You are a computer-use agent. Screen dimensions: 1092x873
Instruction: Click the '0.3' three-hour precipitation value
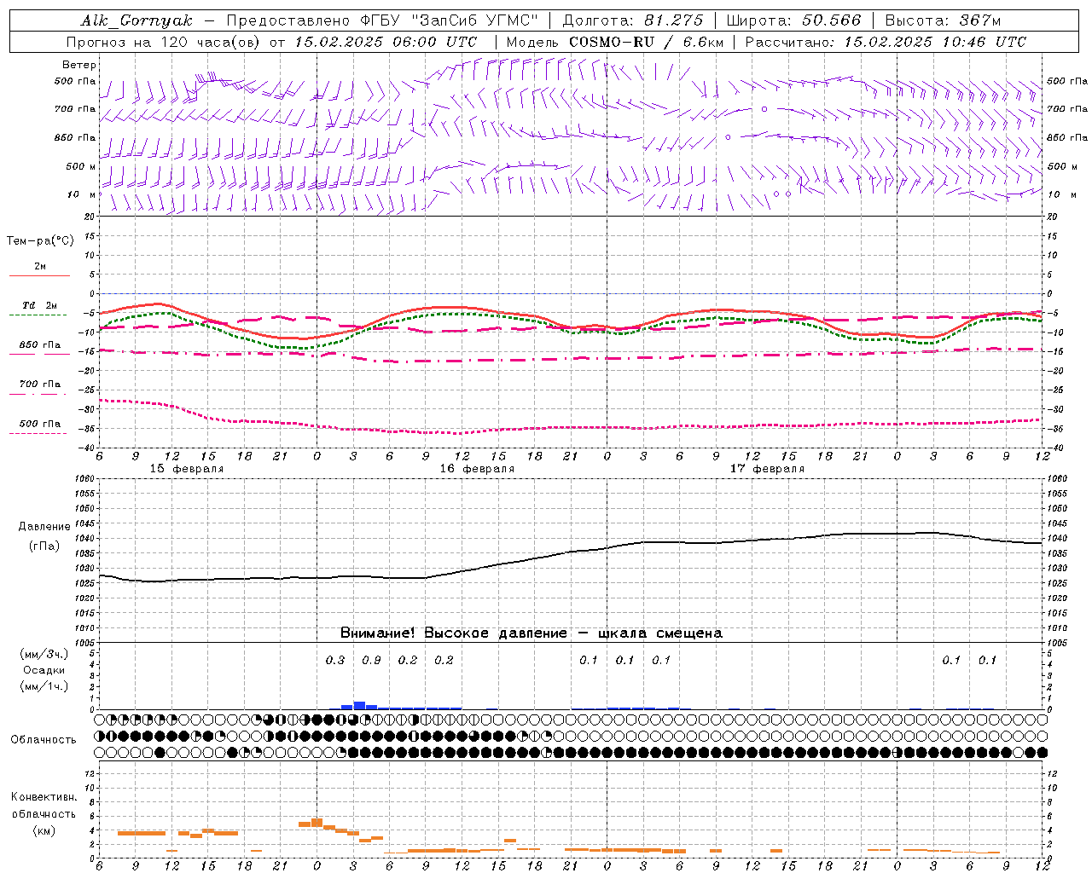pyautogui.click(x=335, y=661)
